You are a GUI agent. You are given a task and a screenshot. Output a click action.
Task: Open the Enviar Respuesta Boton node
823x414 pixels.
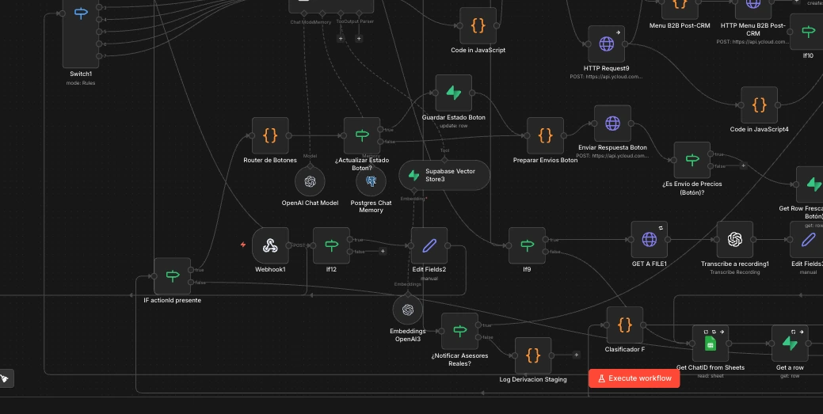pyautogui.click(x=612, y=123)
